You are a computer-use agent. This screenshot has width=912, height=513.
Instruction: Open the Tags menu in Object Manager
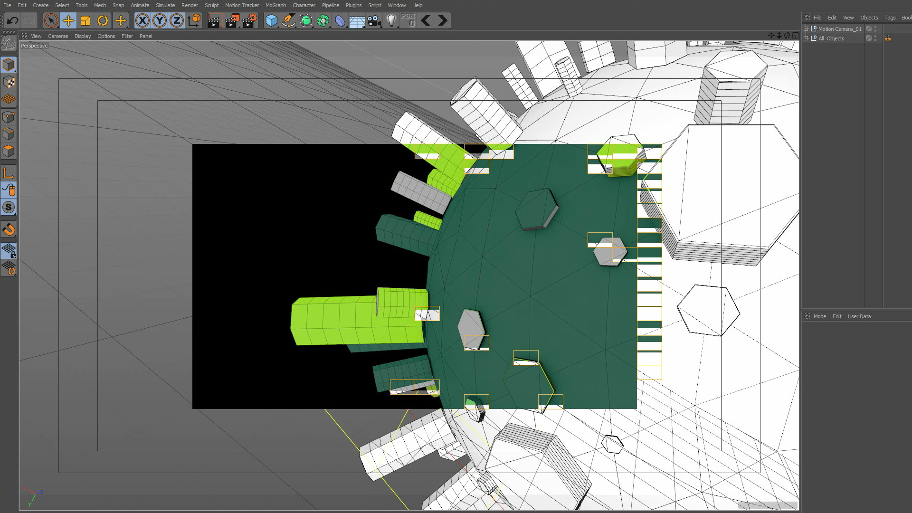[x=890, y=18]
